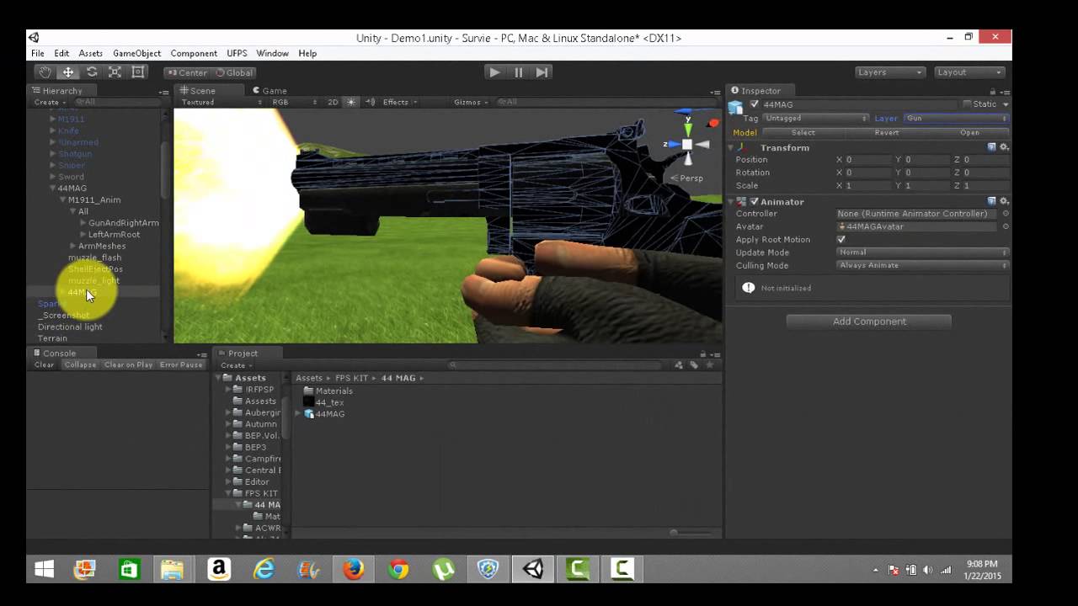Open Culling Mode dropdown
Viewport: 1078px width, 606px height.
922,265
